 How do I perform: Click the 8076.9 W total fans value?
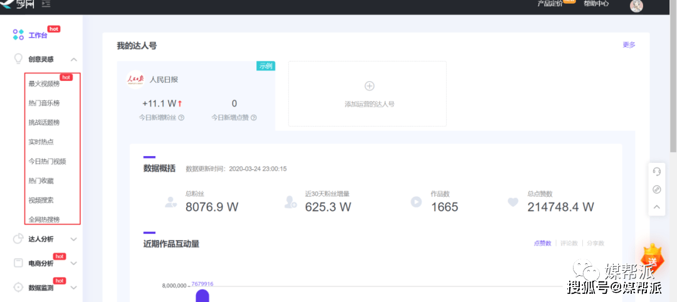212,207
